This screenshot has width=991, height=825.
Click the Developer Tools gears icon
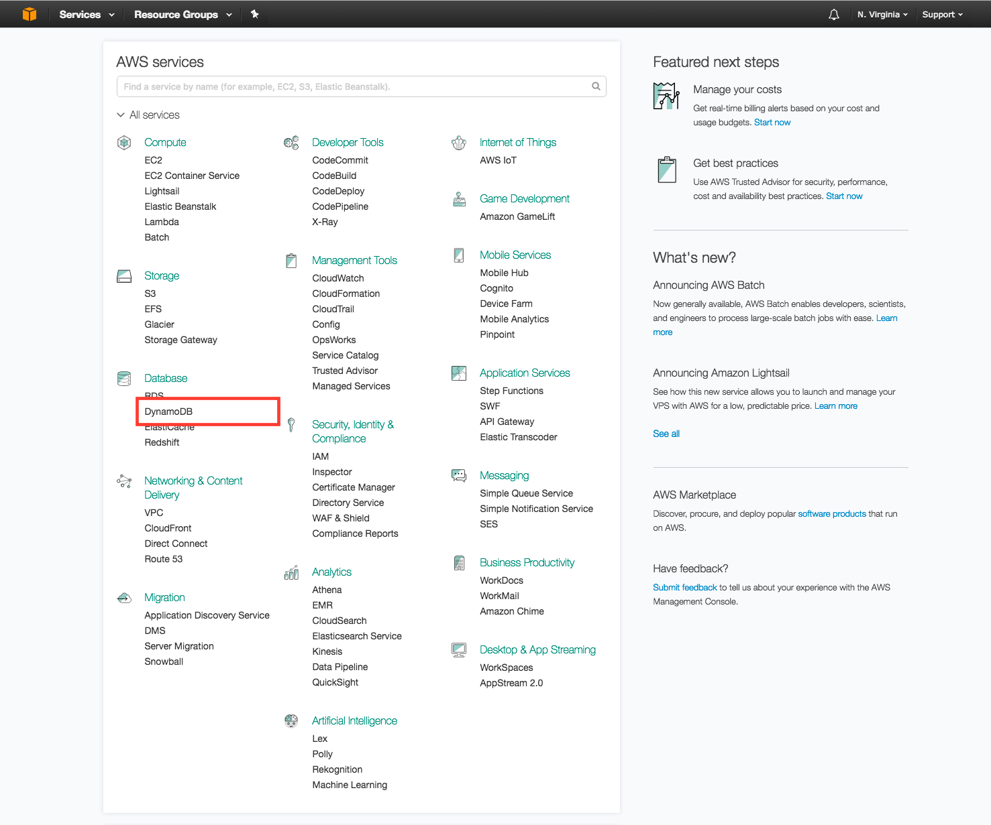[x=291, y=142]
